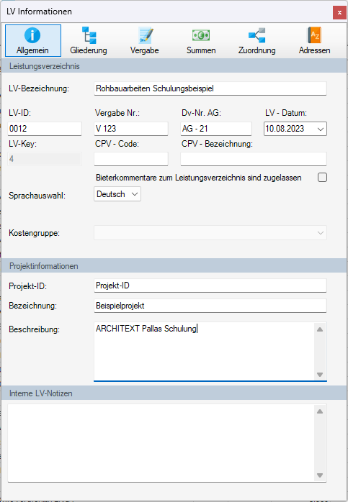Click into the Beschreibung text area
Screen dimensions: 348x502
click(204, 352)
